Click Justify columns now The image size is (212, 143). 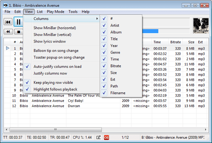(50, 73)
